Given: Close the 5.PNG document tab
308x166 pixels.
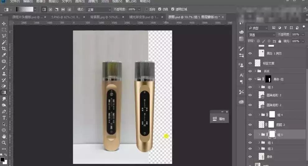Looking at the screenshot, I should tap(84, 17).
